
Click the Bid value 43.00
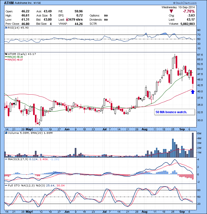[48, 20]
